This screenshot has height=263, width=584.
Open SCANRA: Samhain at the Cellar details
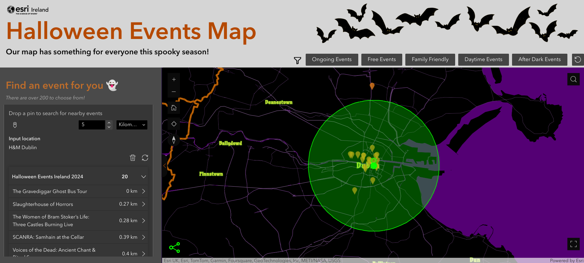pos(78,237)
